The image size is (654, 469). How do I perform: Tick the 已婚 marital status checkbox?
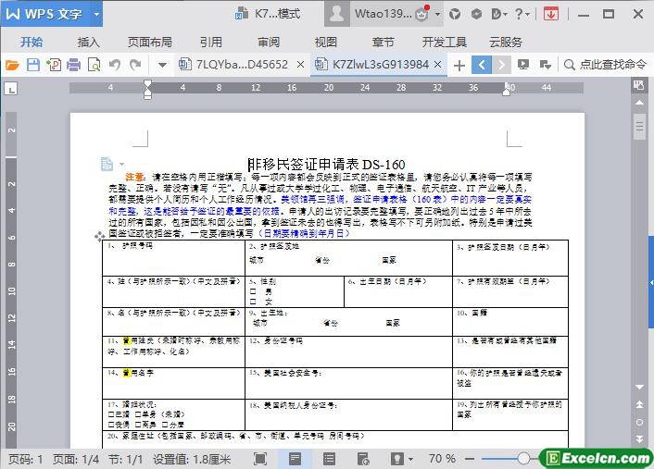pos(111,413)
